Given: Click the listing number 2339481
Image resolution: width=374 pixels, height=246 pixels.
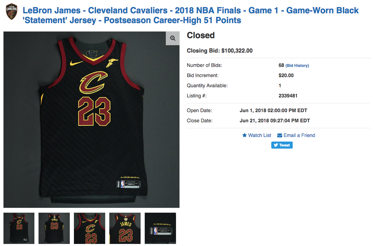Looking at the screenshot, I should click(288, 96).
